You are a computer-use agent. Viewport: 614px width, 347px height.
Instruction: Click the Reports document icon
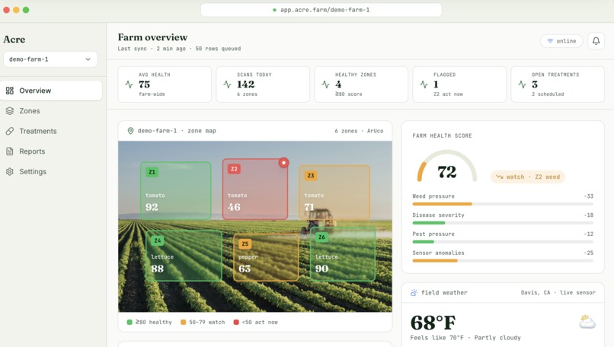pyautogui.click(x=10, y=151)
